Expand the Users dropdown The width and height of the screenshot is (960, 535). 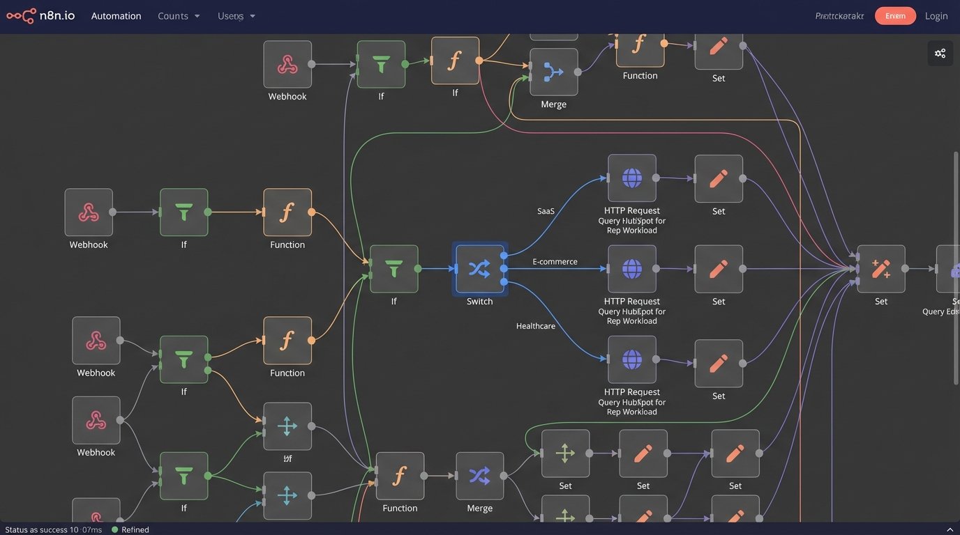(236, 15)
